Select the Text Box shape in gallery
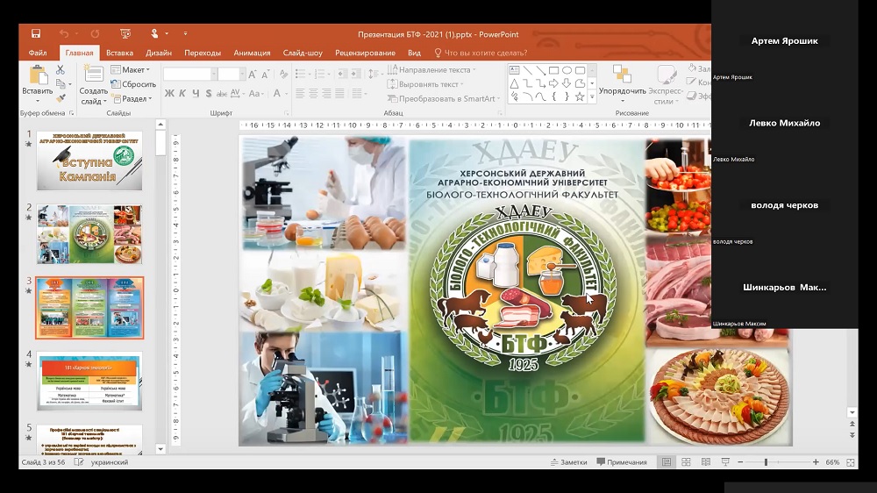This screenshot has width=877, height=493. click(514, 70)
